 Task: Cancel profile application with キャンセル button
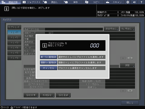tap(49, 68)
